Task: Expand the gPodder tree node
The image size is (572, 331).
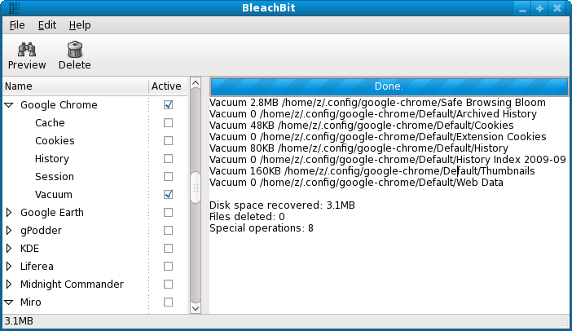Action: click(9, 231)
